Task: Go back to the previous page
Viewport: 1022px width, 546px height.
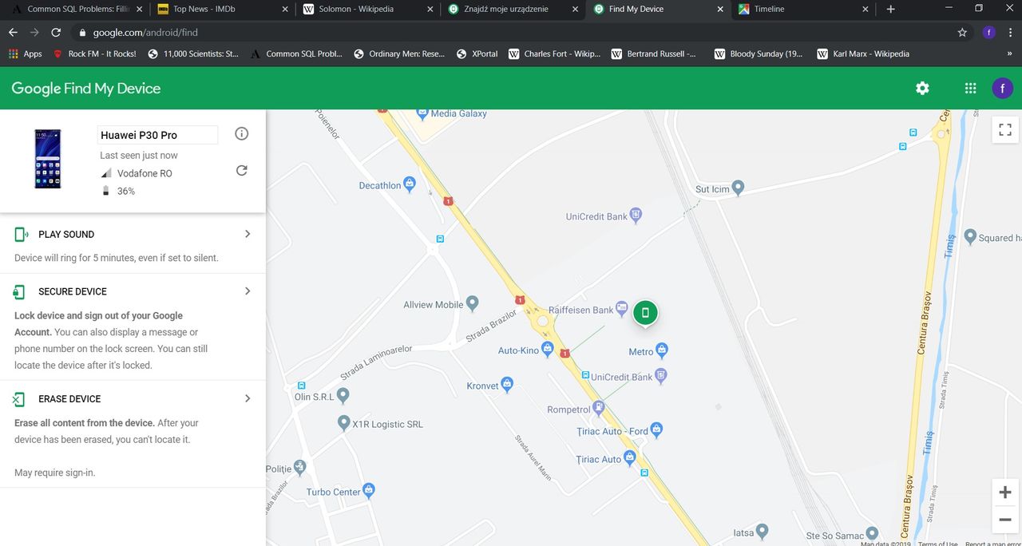Action: (x=13, y=33)
